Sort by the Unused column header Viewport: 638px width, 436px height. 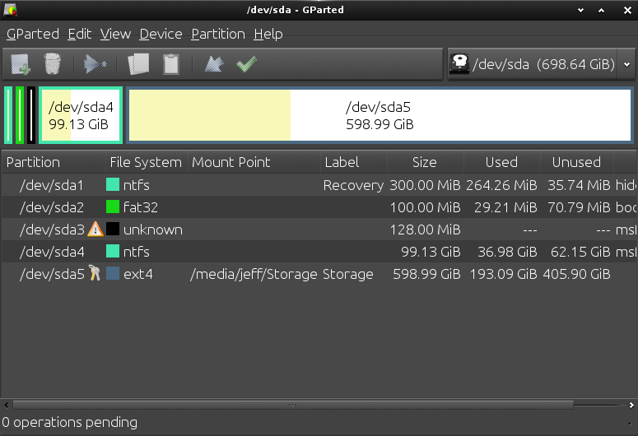[x=576, y=162]
